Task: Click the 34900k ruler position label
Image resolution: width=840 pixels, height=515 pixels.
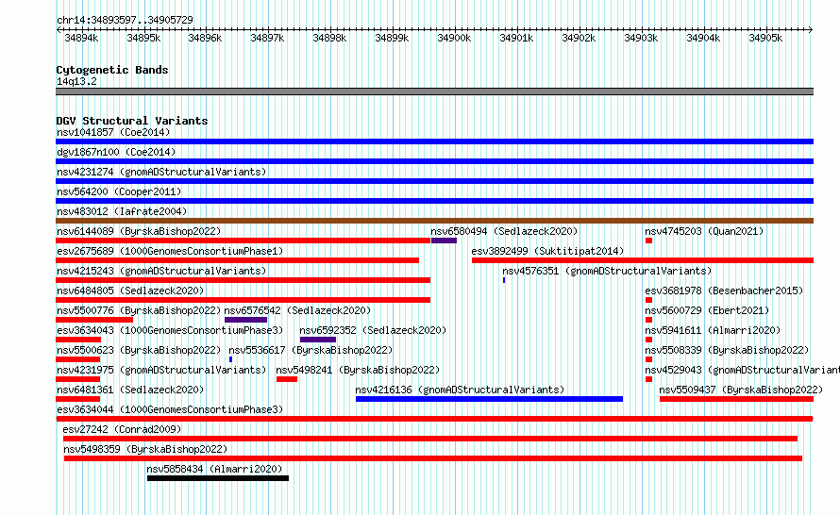Action: pyautogui.click(x=454, y=38)
